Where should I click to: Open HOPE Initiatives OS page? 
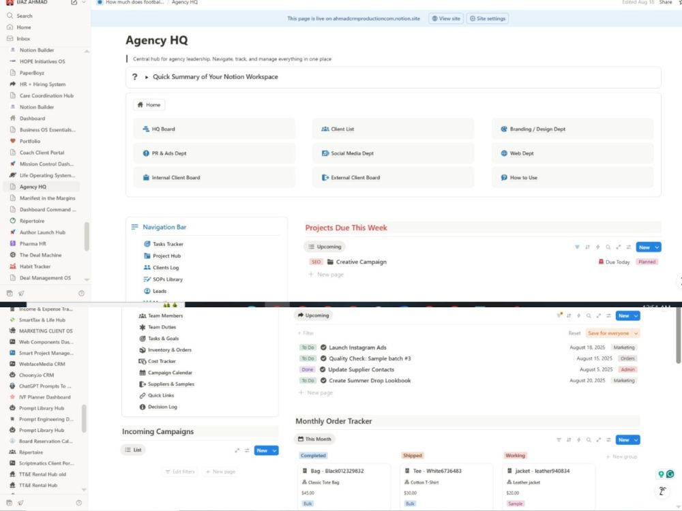coord(42,61)
